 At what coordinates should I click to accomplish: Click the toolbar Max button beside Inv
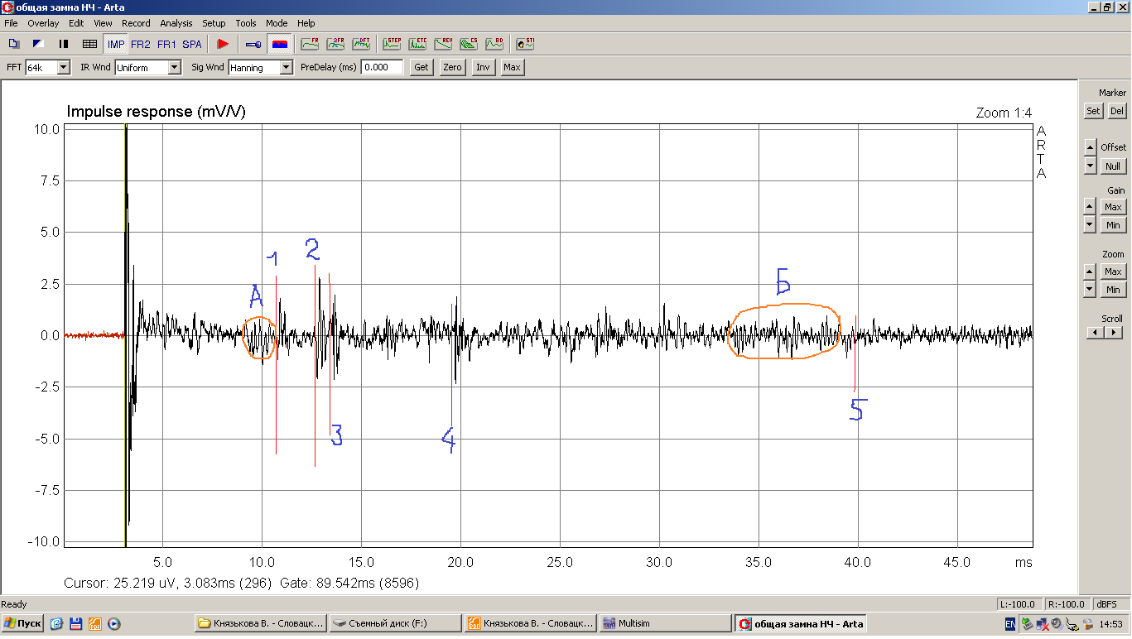pyautogui.click(x=512, y=68)
